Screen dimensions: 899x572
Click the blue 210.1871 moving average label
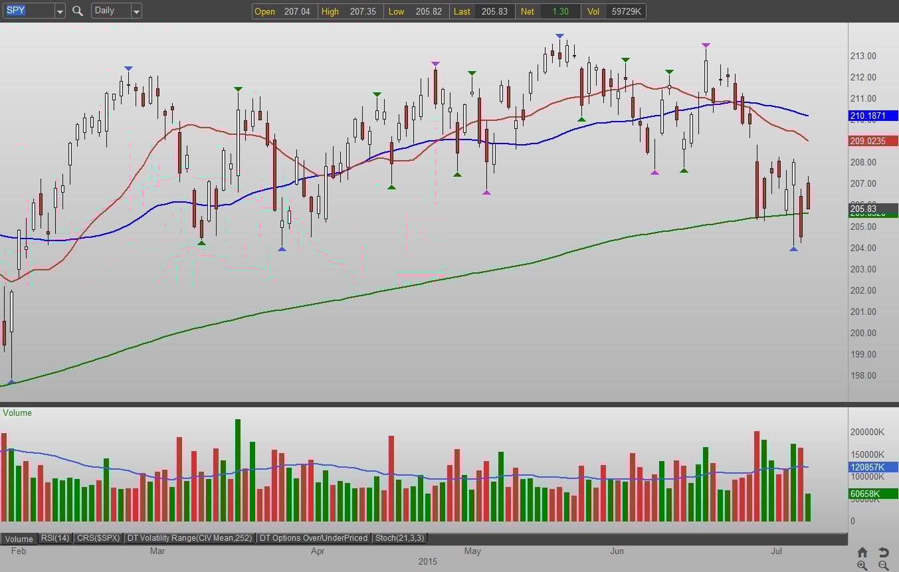point(873,116)
